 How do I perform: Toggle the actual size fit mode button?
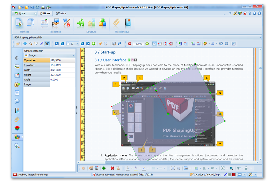click(x=154, y=44)
